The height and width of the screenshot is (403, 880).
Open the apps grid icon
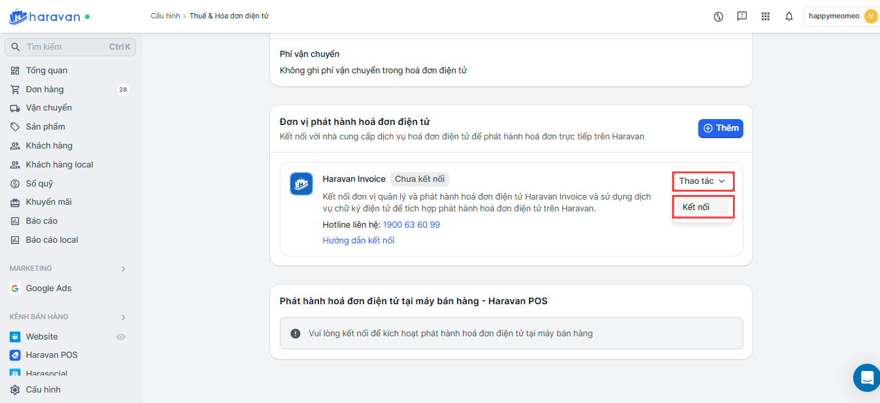pyautogui.click(x=766, y=16)
